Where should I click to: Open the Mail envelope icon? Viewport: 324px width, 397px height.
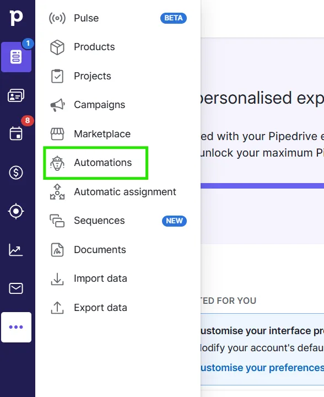[x=16, y=288]
